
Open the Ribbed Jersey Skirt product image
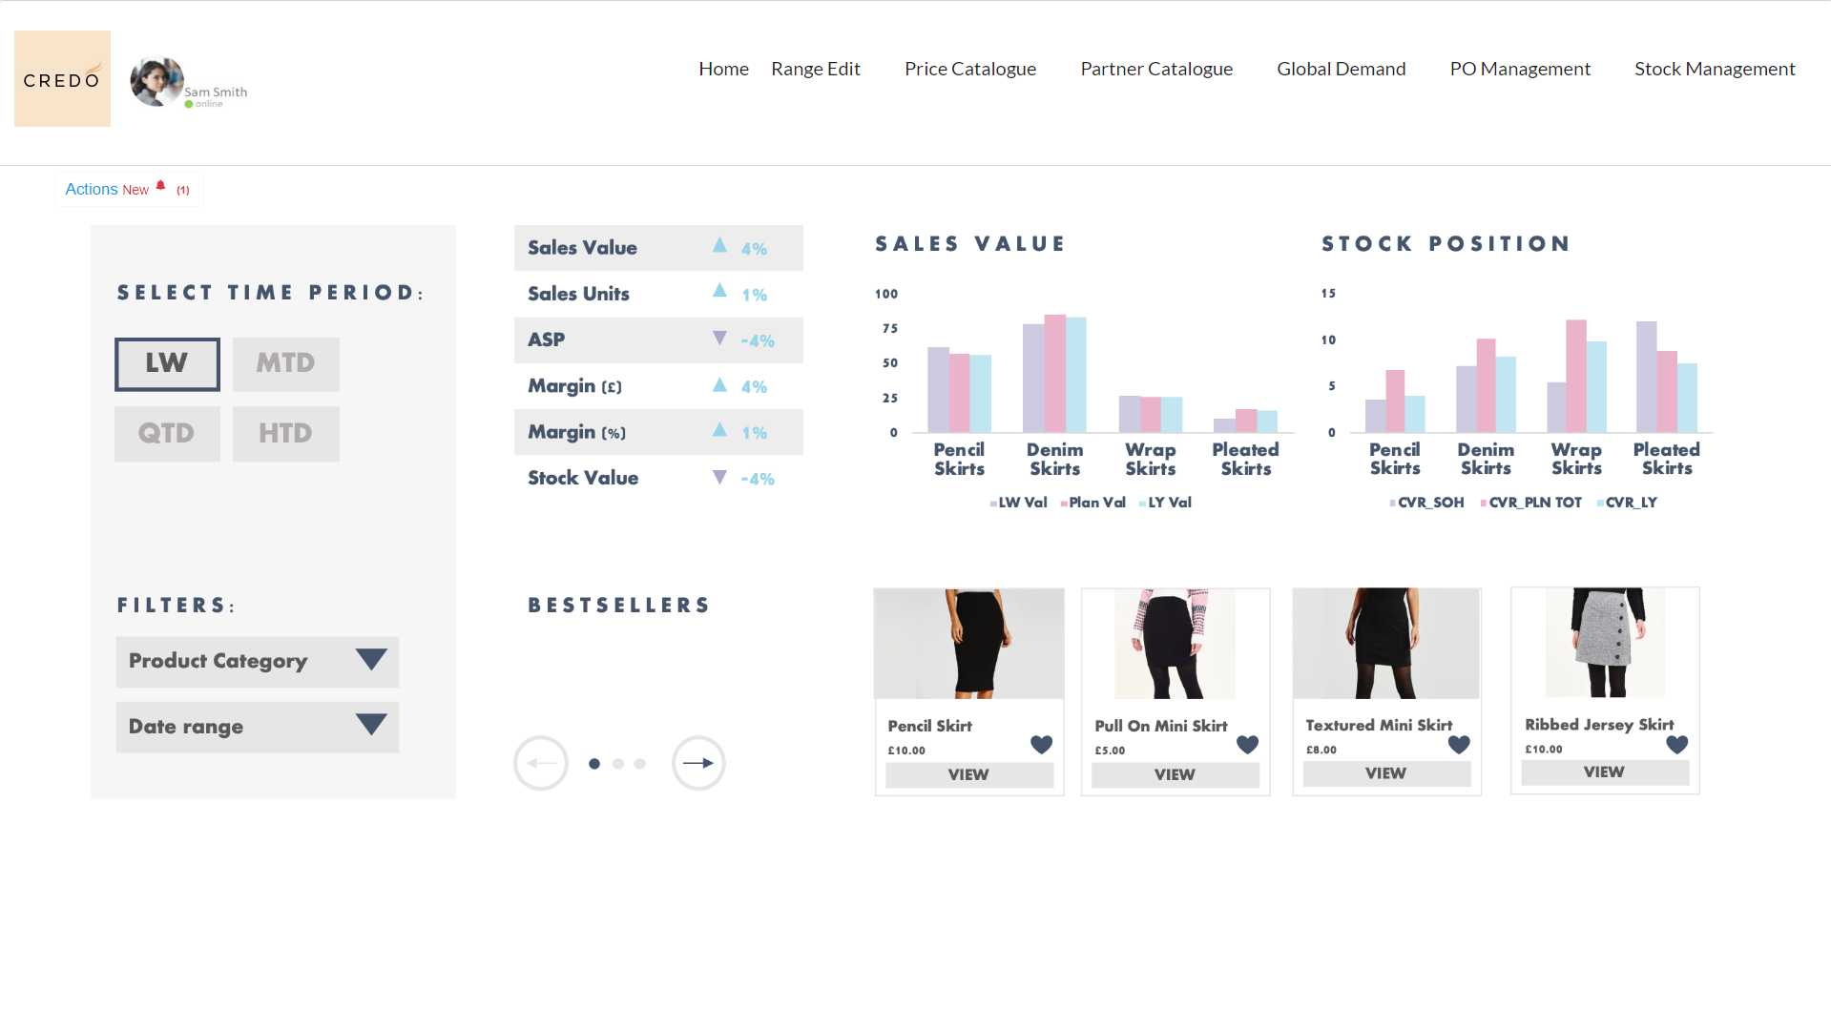coord(1605,643)
